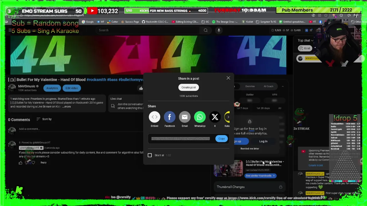
Task: Select the 1st 7 days range
Action: tap(242, 108)
